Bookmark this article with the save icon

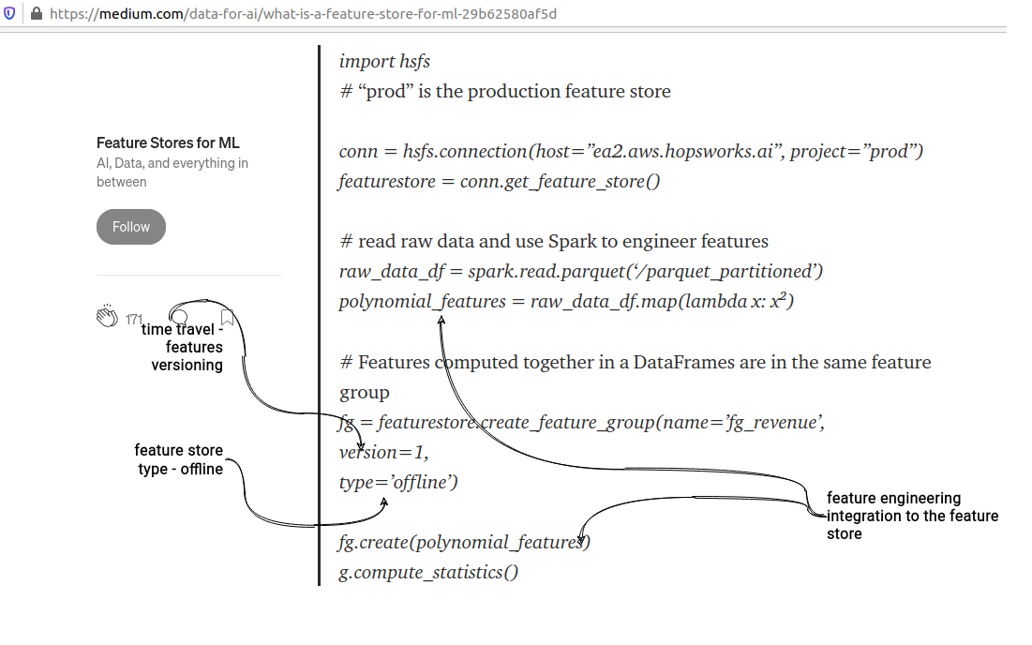(227, 317)
